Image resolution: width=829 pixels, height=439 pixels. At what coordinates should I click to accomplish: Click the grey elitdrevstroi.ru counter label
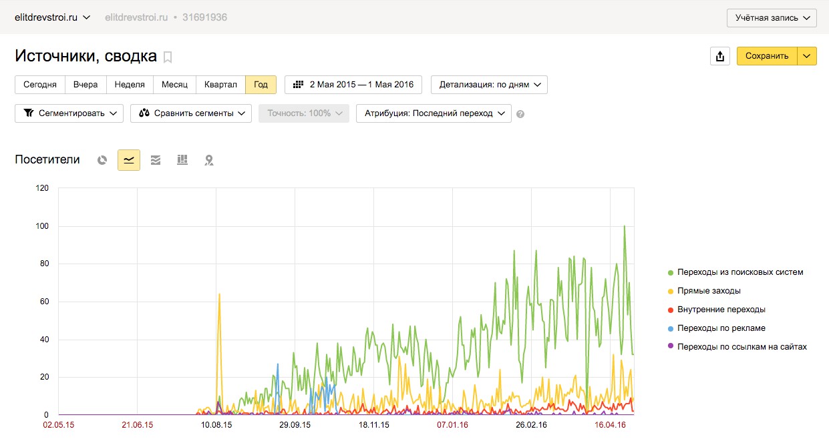pyautogui.click(x=136, y=17)
